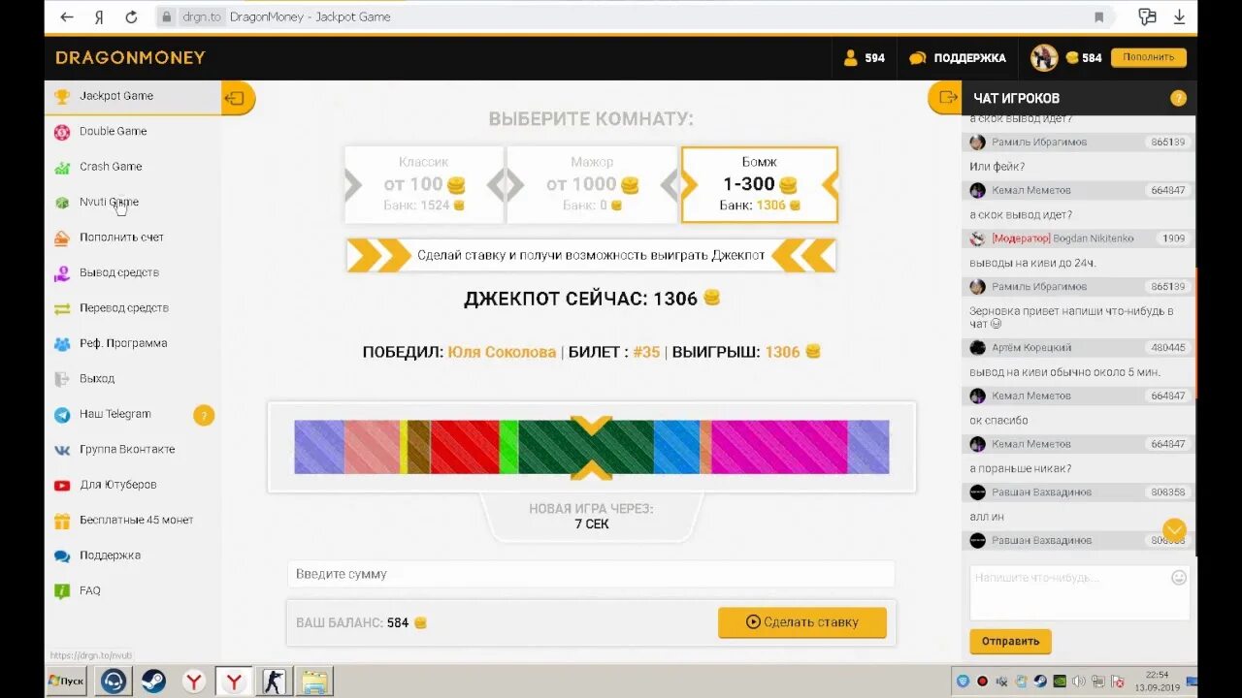Open browser downloads icon
1242x698 pixels.
[1179, 17]
